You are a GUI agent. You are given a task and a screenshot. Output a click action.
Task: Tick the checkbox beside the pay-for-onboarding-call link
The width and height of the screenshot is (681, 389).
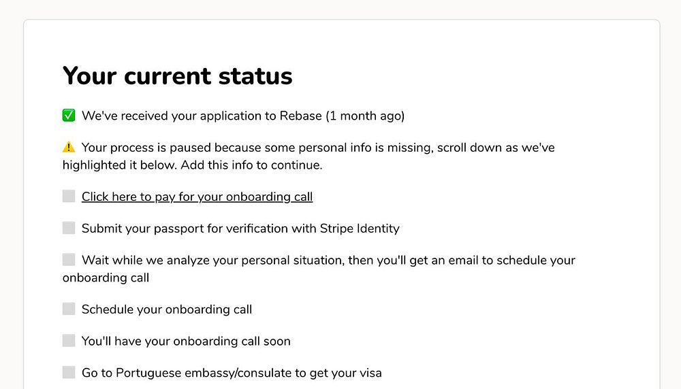click(x=69, y=197)
